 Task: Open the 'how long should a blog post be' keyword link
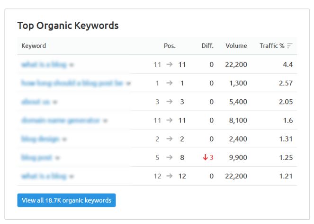(72, 83)
